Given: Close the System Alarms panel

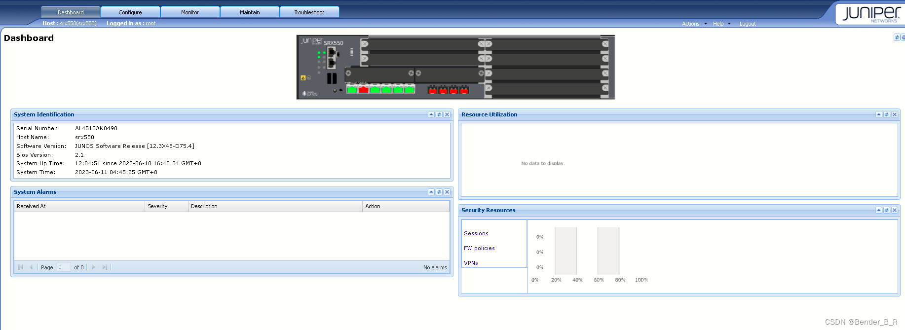Looking at the screenshot, I should point(447,192).
